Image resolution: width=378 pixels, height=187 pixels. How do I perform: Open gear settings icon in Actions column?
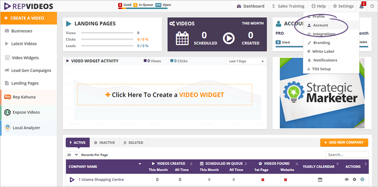click(x=354, y=179)
